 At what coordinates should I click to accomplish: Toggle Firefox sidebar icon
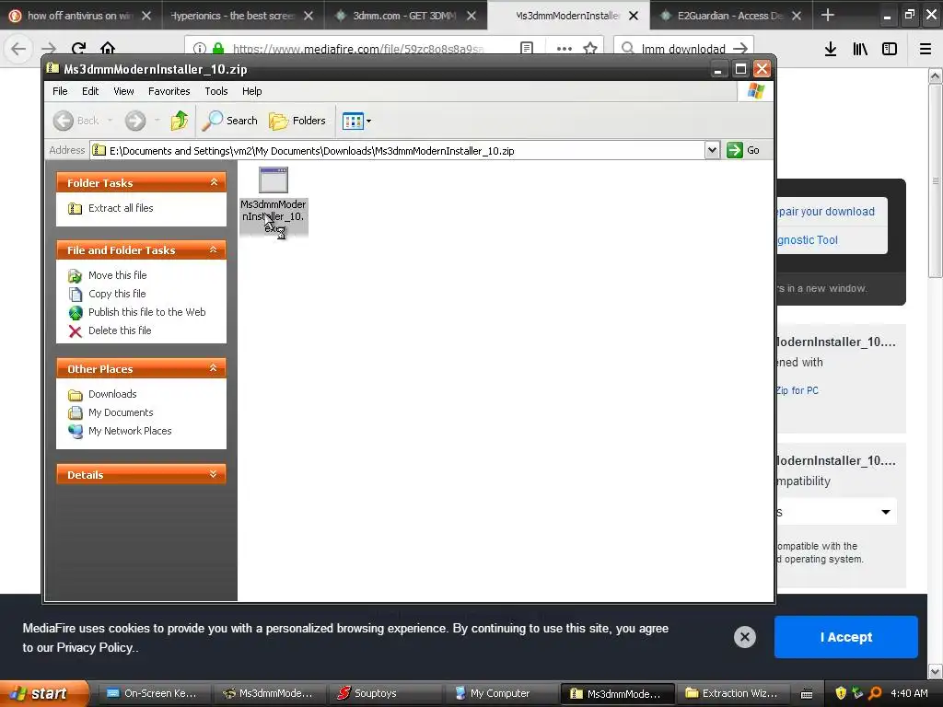[890, 49]
